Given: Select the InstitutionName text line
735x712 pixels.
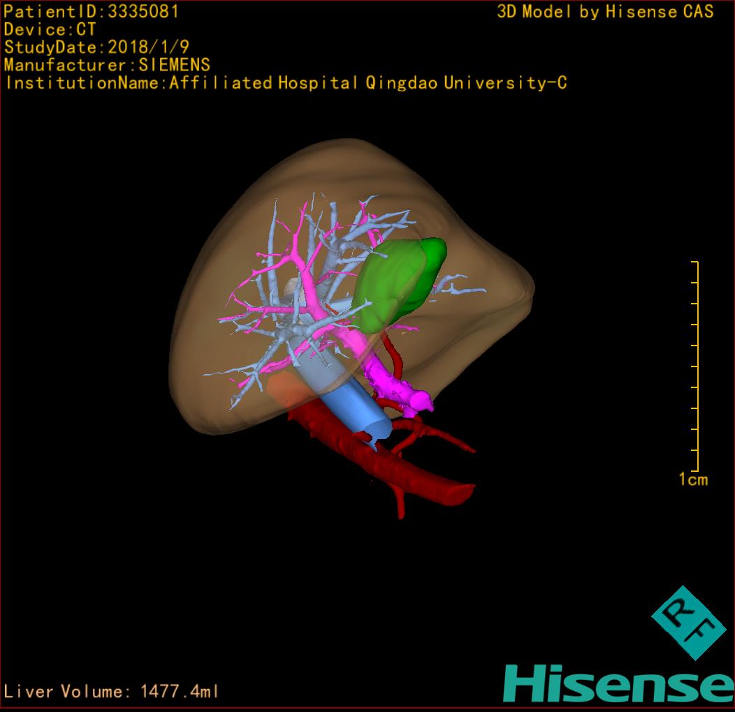Looking at the screenshot, I should pos(285,83).
